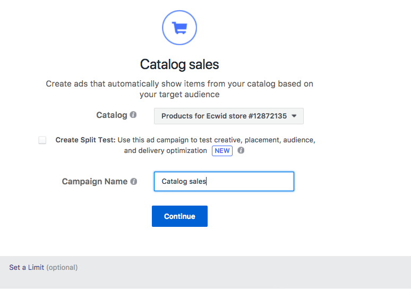Click the Campaign Name field label
The image size is (411, 289).
coord(95,181)
